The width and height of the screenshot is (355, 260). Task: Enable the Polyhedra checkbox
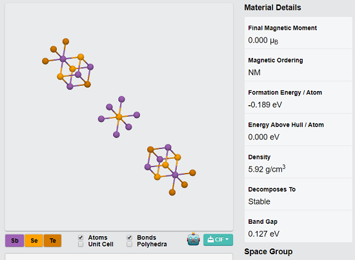(129, 244)
